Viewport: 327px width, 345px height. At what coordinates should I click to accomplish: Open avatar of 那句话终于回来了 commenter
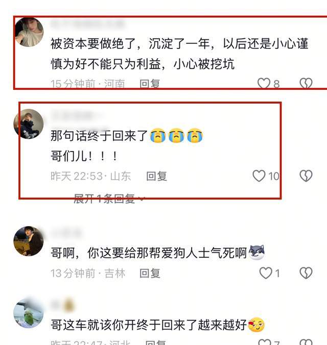click(x=29, y=124)
